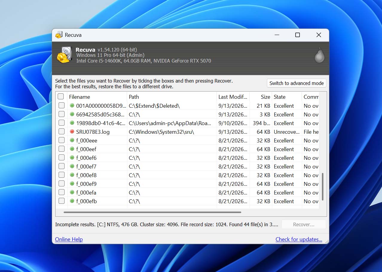382x272 pixels.
Task: Click the Recover... button
Action: [304, 224]
